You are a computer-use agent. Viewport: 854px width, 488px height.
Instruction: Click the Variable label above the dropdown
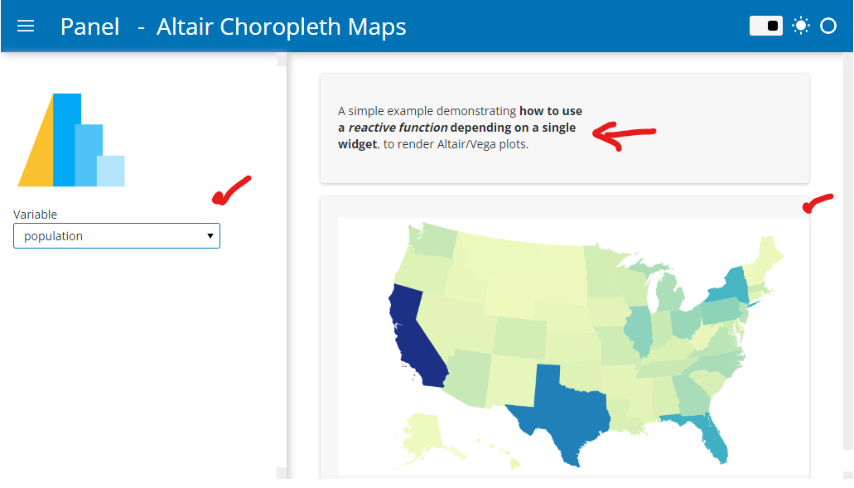(x=35, y=214)
